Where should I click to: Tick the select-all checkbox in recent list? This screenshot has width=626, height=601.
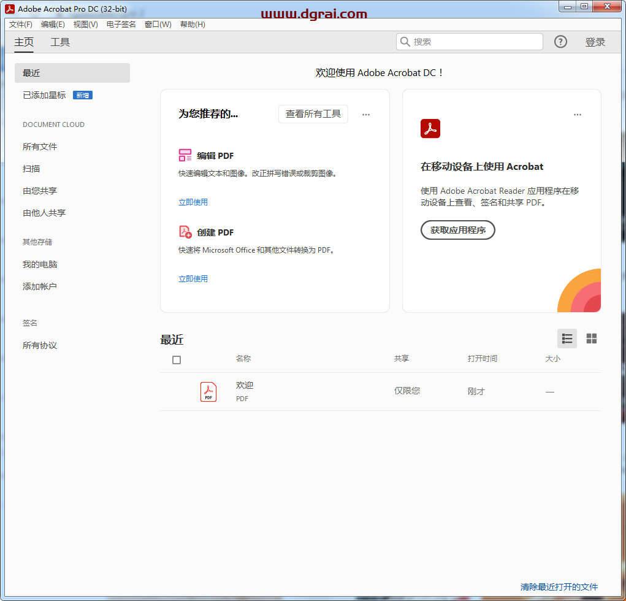177,360
